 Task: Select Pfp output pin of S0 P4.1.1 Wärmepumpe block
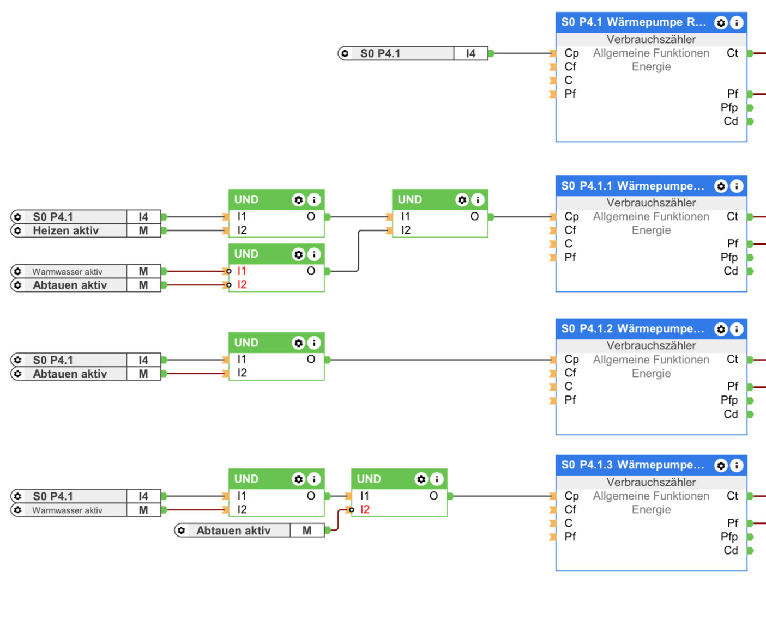(750, 258)
